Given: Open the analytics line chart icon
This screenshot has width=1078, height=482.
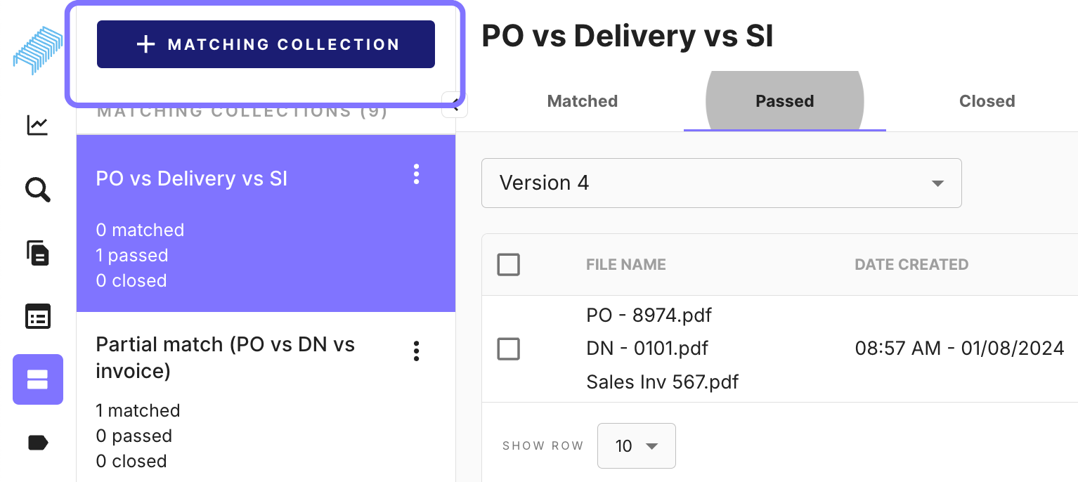Looking at the screenshot, I should point(37,126).
